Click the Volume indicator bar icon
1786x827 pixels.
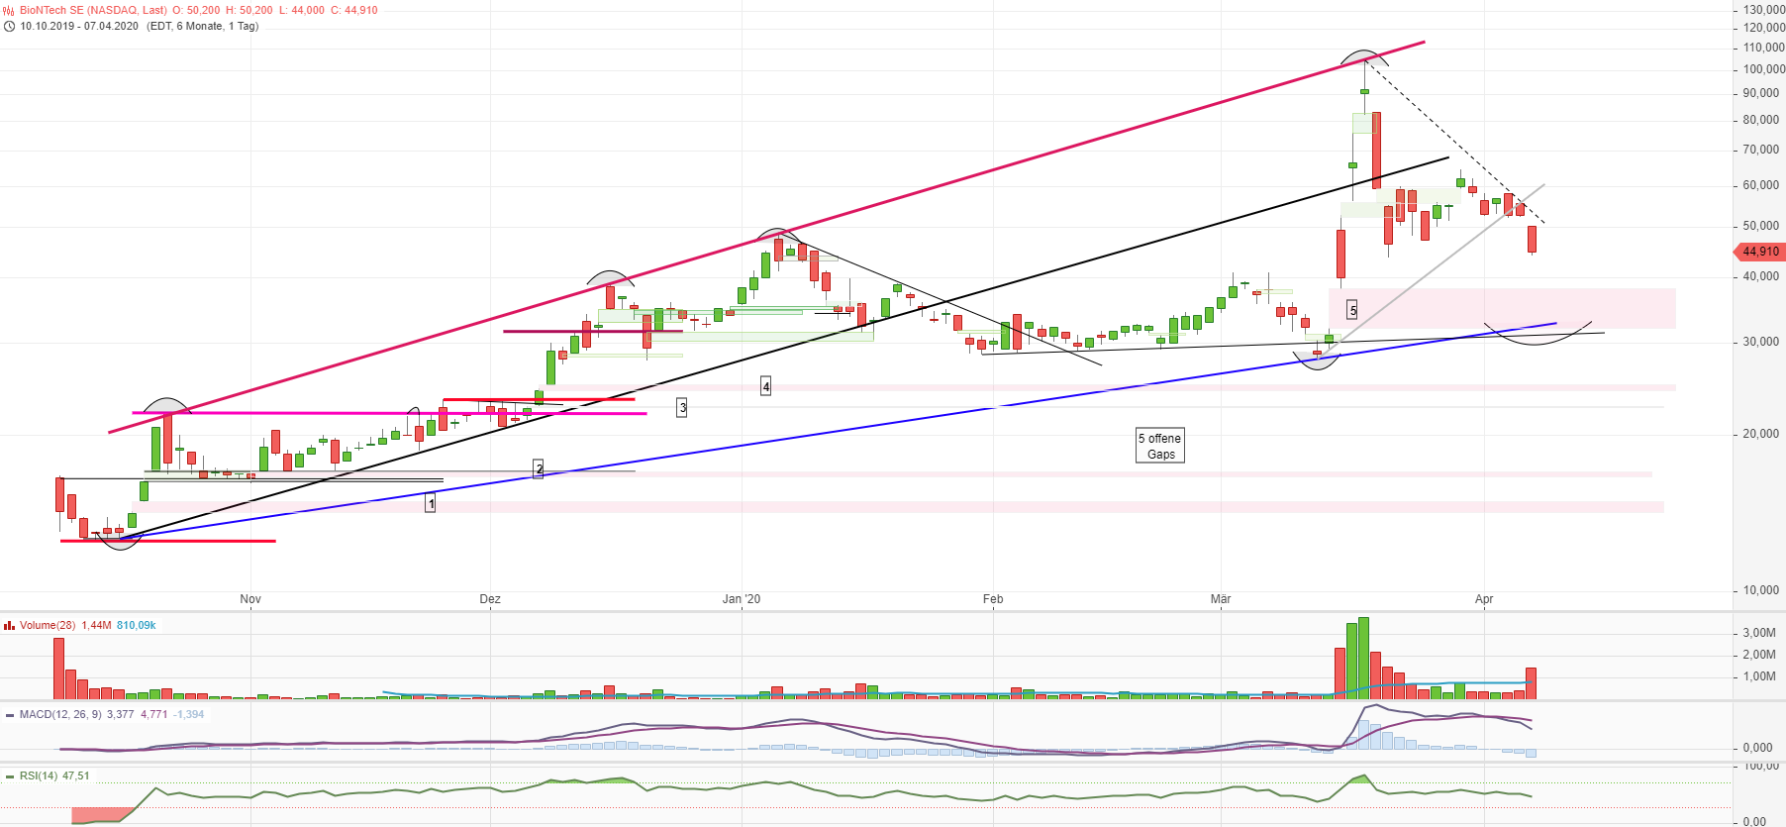click(x=9, y=625)
